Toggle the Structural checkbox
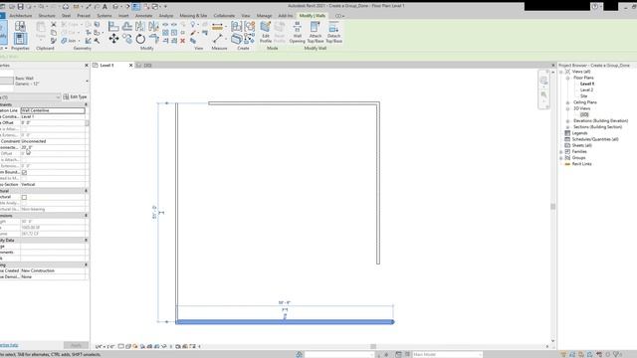 24,197
